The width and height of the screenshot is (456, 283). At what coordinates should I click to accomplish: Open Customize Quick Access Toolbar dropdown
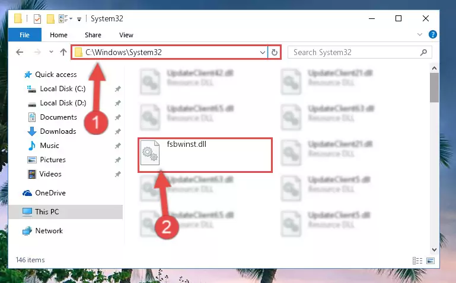tap(79, 19)
